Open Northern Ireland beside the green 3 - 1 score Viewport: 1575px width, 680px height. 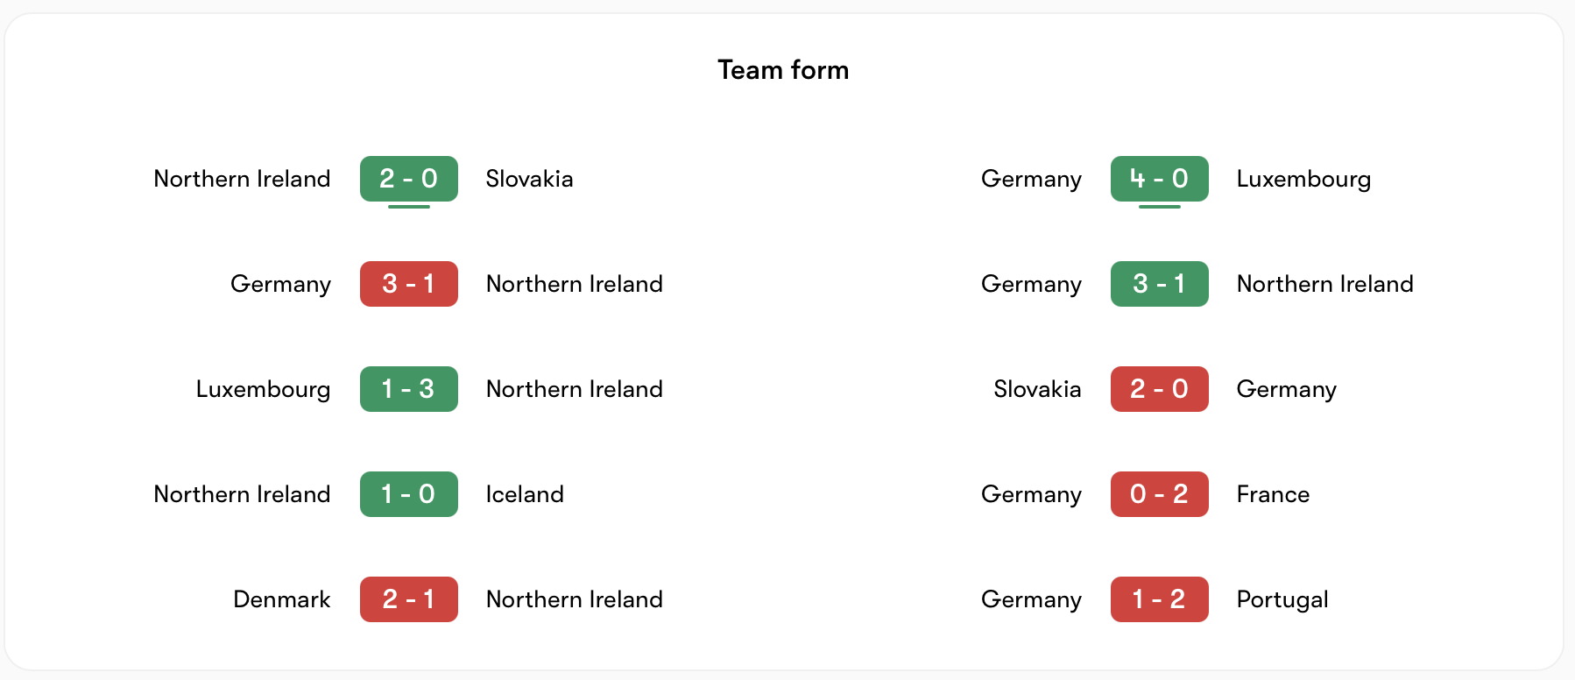(x=1324, y=284)
